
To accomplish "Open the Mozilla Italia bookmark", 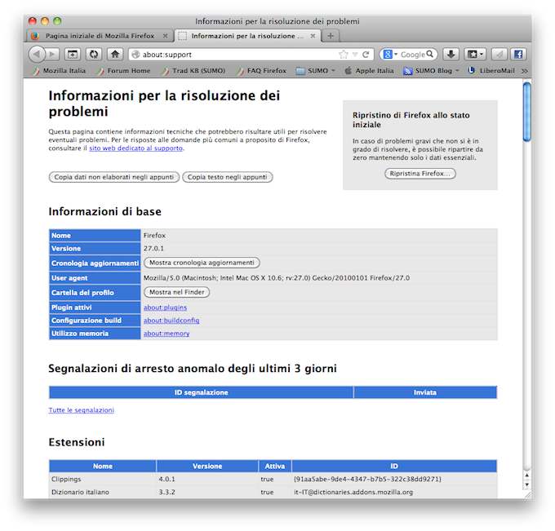I will point(59,71).
